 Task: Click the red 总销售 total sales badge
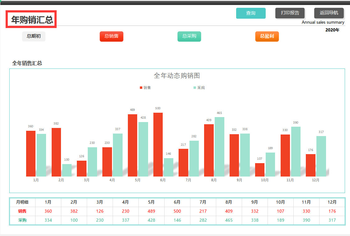coord(111,36)
